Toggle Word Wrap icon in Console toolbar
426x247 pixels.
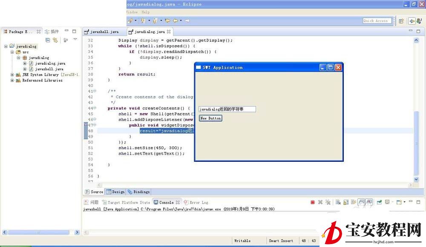click(x=354, y=202)
